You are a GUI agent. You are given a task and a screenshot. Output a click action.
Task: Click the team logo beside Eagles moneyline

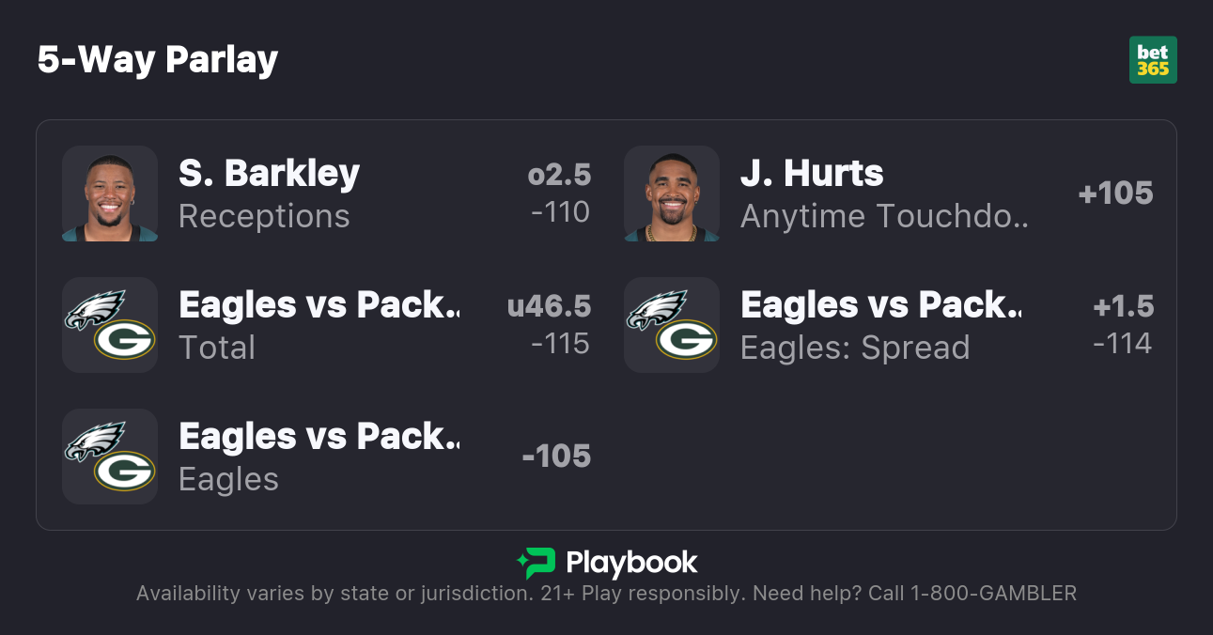click(x=110, y=457)
